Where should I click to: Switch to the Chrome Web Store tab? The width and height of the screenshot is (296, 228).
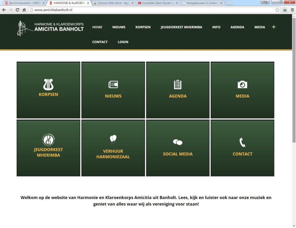pos(113,3)
